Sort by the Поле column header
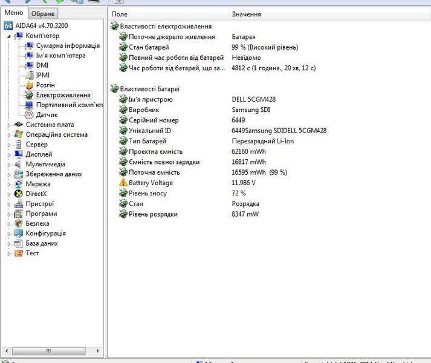Viewport: 431px width, 363px height. coord(168,14)
